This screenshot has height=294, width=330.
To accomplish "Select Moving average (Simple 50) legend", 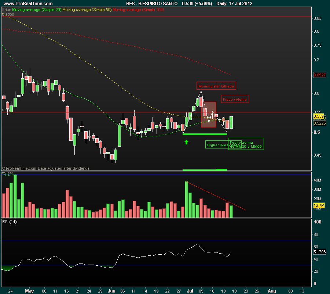I will click(x=87, y=10).
